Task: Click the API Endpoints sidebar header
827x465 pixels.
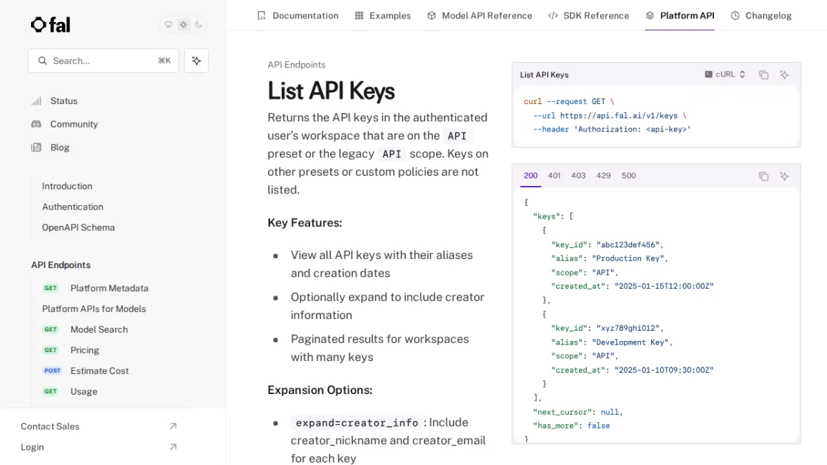Action: [x=61, y=265]
